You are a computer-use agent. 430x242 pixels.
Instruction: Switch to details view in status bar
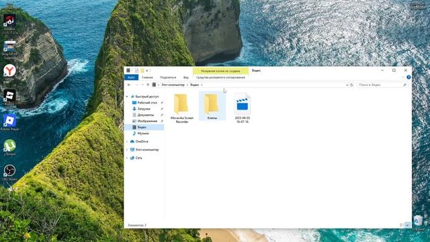402,225
